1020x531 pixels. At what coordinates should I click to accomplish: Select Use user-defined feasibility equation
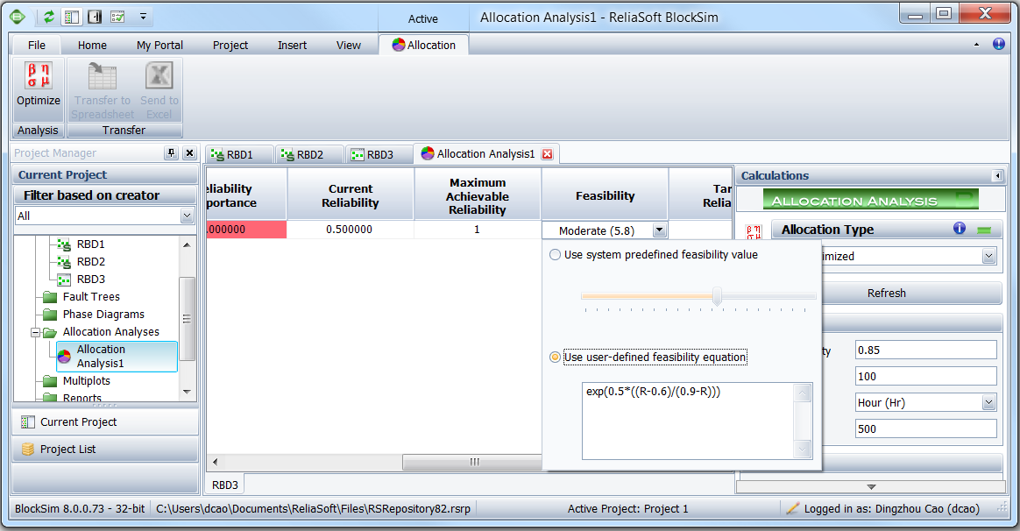[x=555, y=358]
